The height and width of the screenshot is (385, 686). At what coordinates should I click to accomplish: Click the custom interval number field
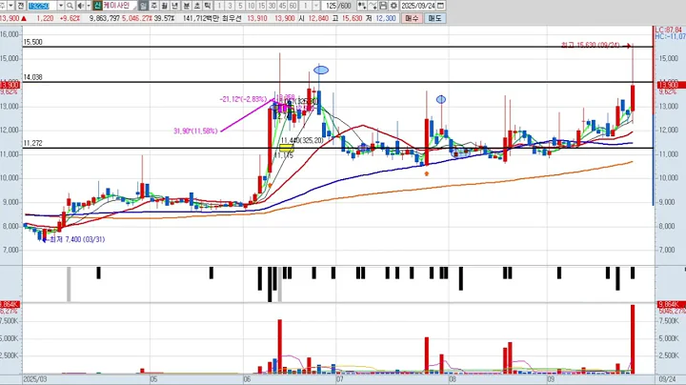point(306,6)
